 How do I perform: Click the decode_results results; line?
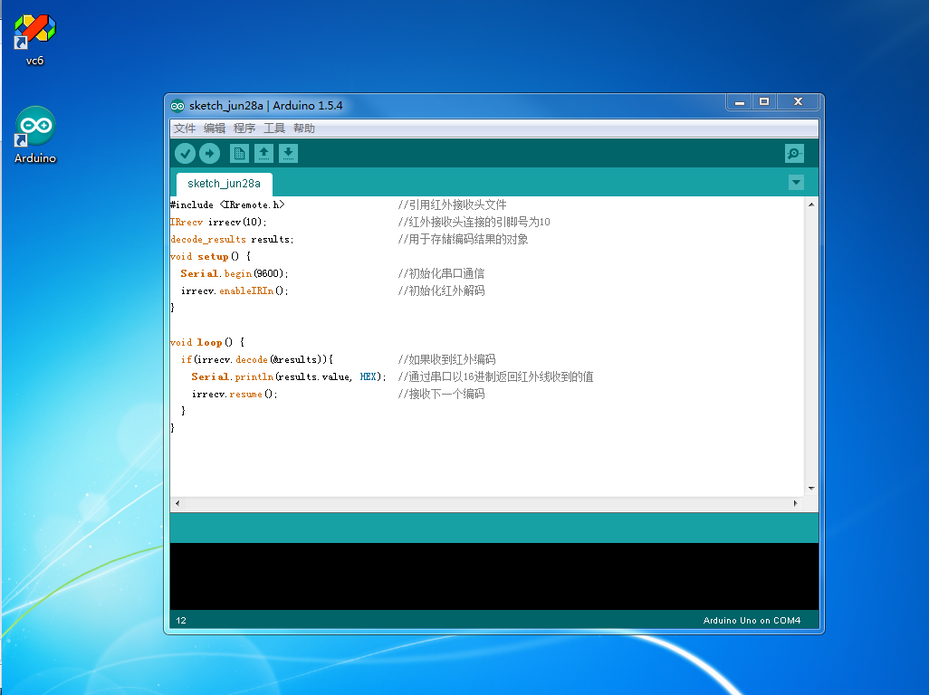click(x=232, y=239)
